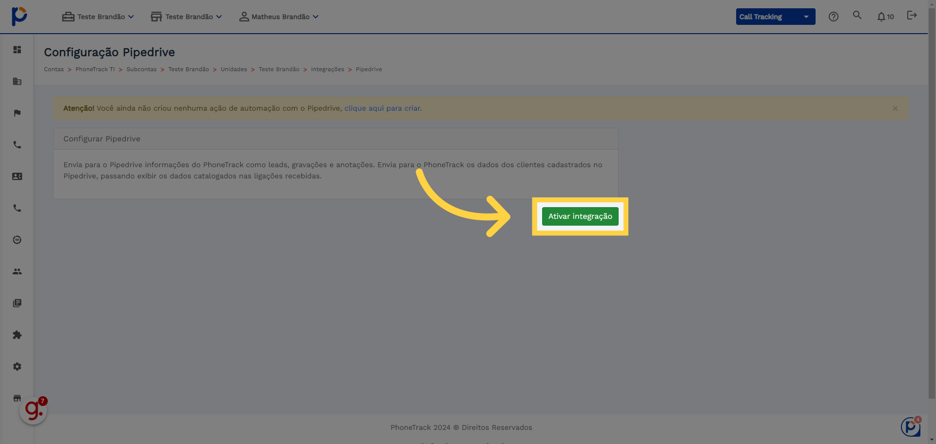Go to Integrações breadcrumb

click(328, 69)
